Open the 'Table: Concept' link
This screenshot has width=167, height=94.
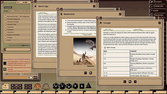pyautogui.click(x=111, y=48)
